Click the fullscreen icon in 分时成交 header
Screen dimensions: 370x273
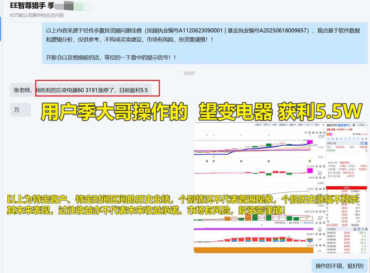pos(362,229)
